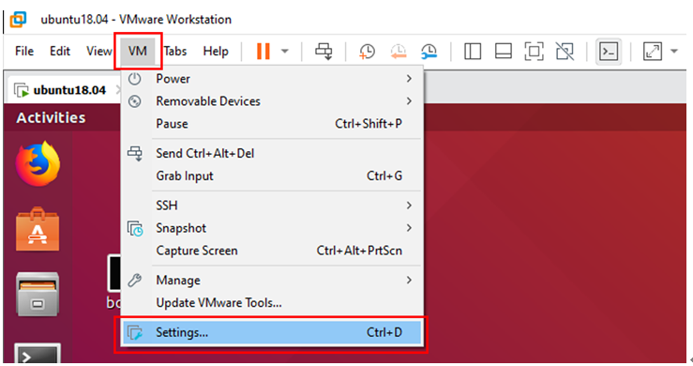
Task: Open the Tabs menu
Action: [175, 52]
